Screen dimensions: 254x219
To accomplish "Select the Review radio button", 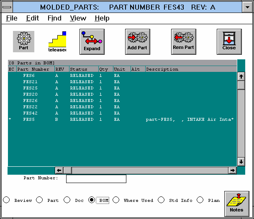I will 7,200.
